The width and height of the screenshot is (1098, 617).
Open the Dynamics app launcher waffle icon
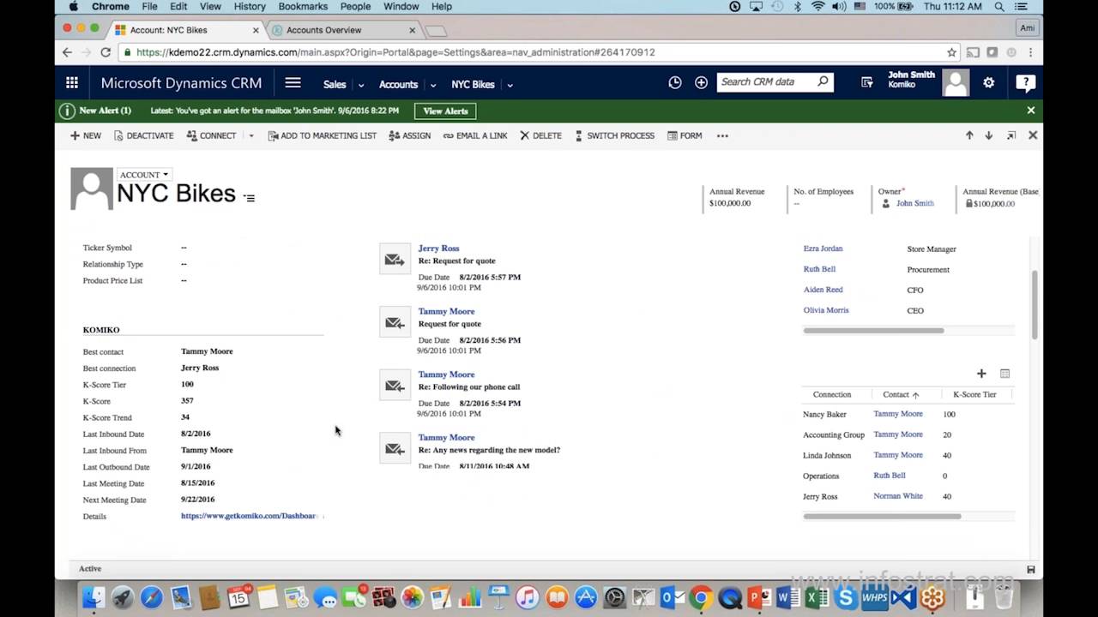point(72,83)
